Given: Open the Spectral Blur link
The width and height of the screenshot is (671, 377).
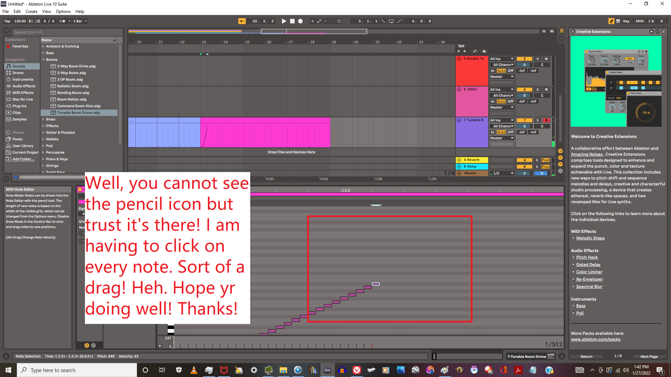Looking at the screenshot, I should [589, 287].
